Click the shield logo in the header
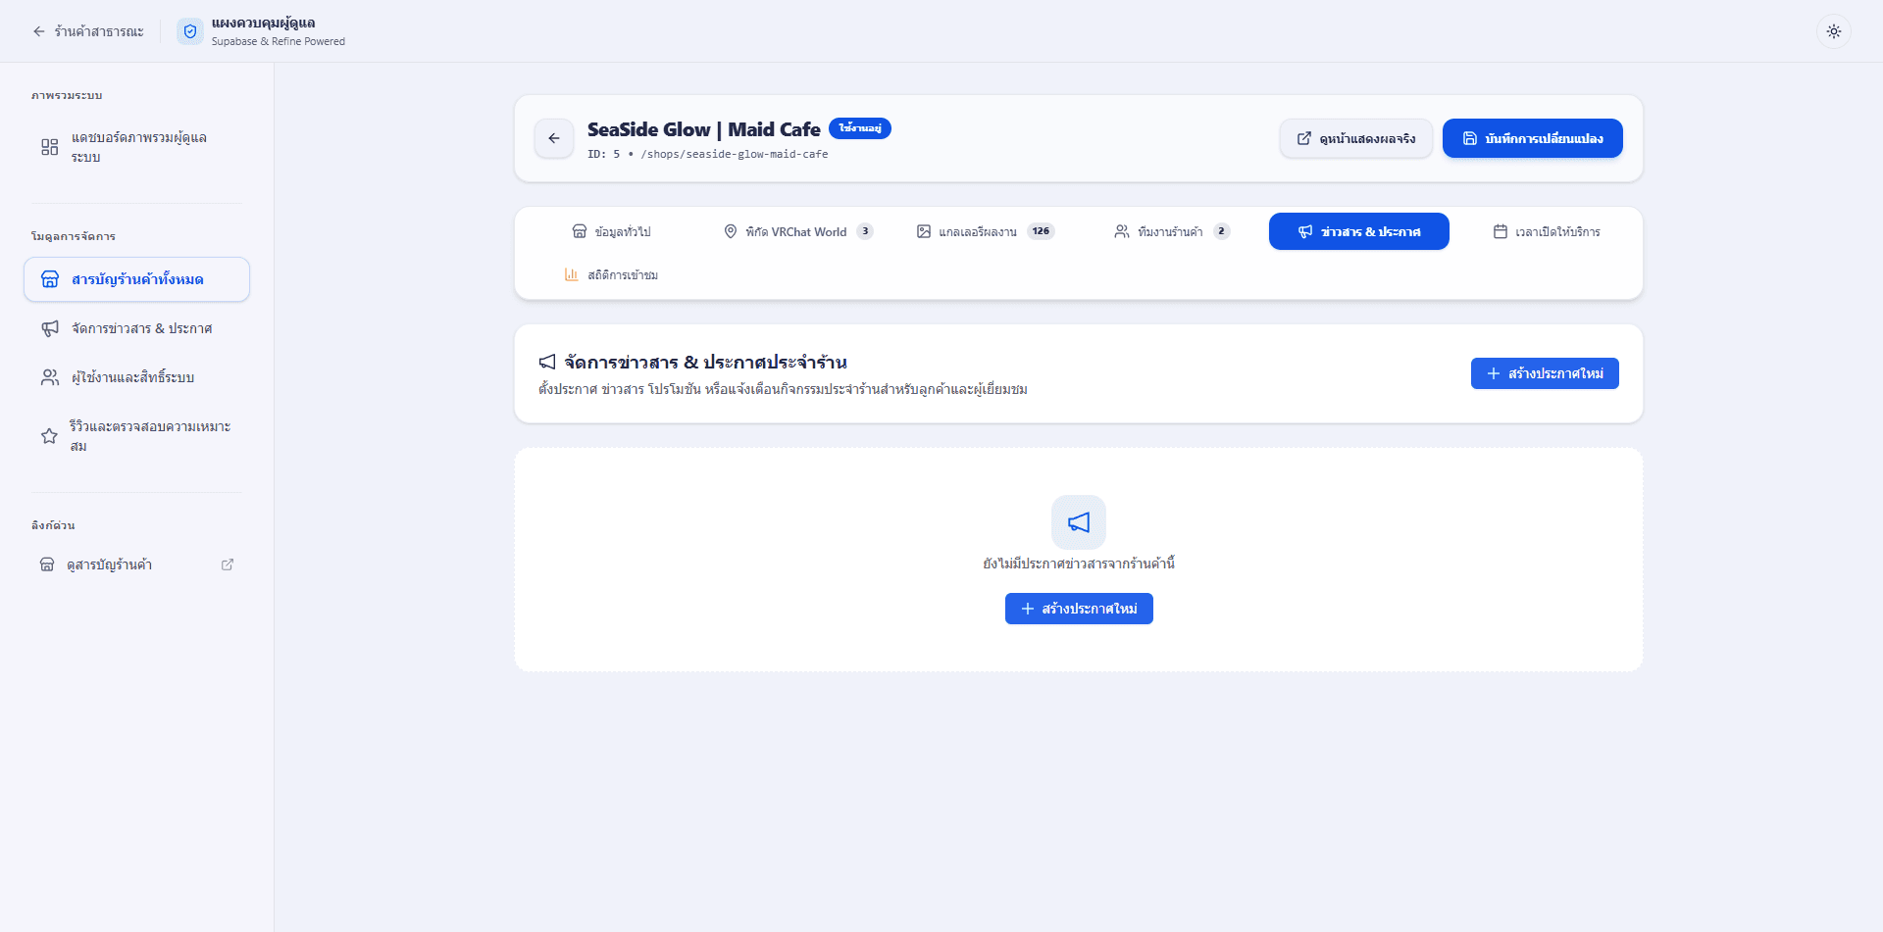This screenshot has width=1883, height=932. pyautogui.click(x=190, y=31)
